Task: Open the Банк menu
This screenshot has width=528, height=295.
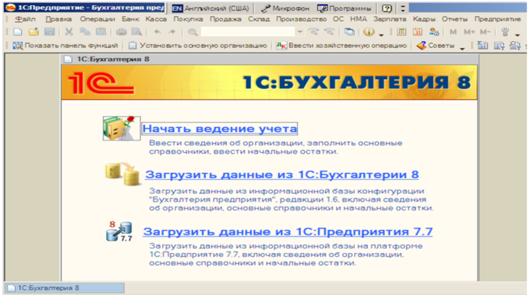Action: tap(130, 19)
